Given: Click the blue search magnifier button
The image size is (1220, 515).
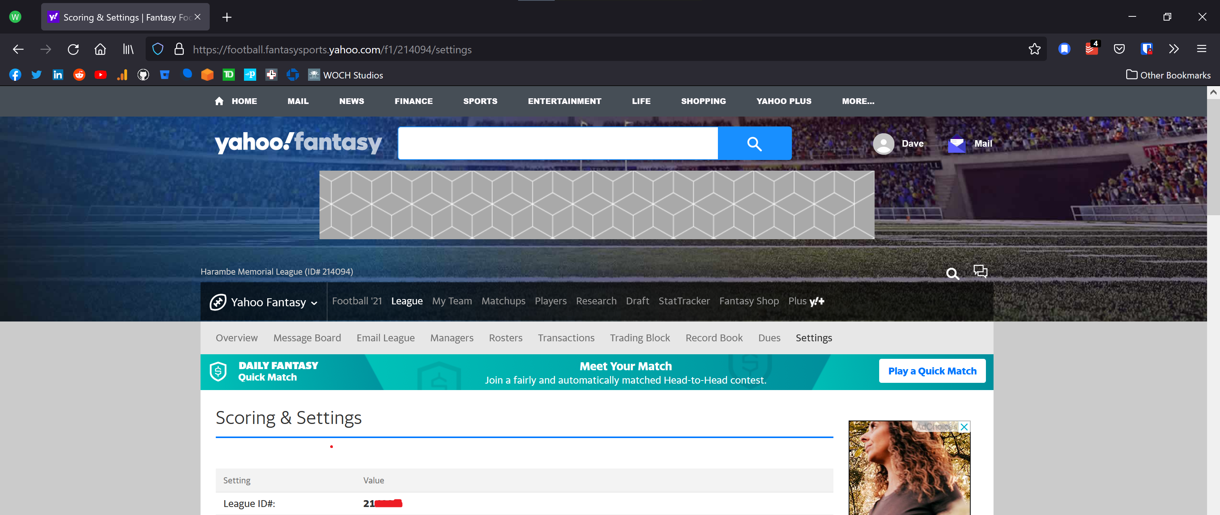Looking at the screenshot, I should pyautogui.click(x=754, y=144).
